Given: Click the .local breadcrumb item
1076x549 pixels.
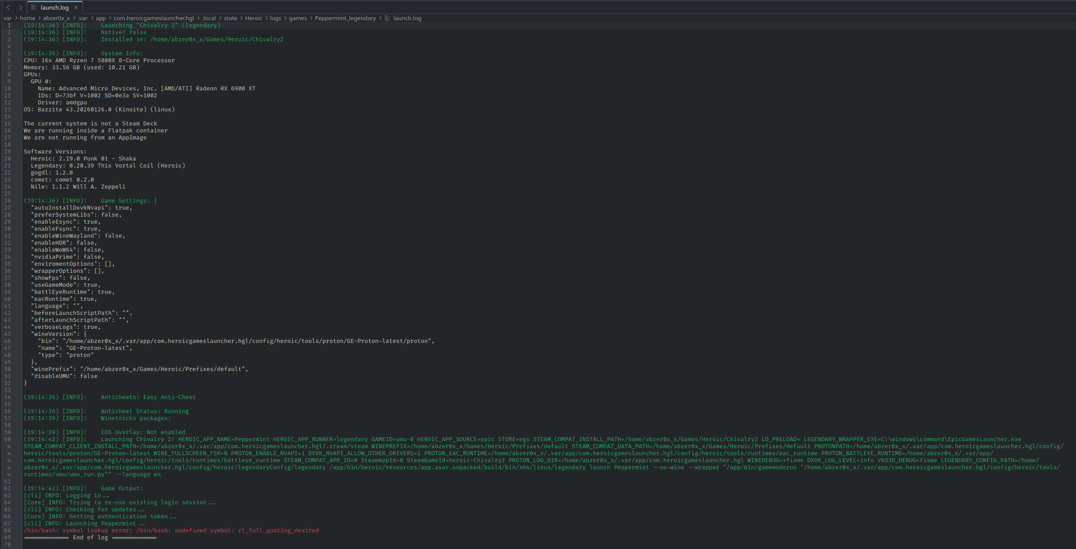Looking at the screenshot, I should 208,18.
